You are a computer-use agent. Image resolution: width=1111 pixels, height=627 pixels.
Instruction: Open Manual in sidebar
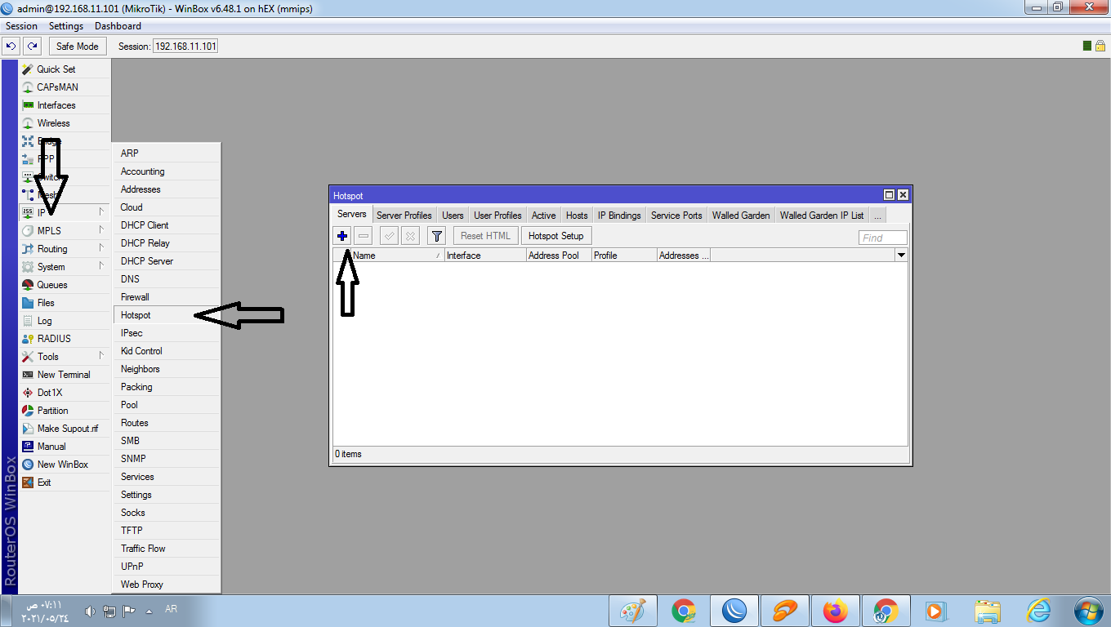(65, 447)
